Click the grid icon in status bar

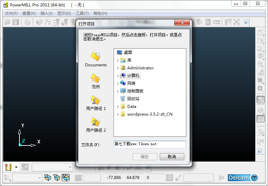78,178
